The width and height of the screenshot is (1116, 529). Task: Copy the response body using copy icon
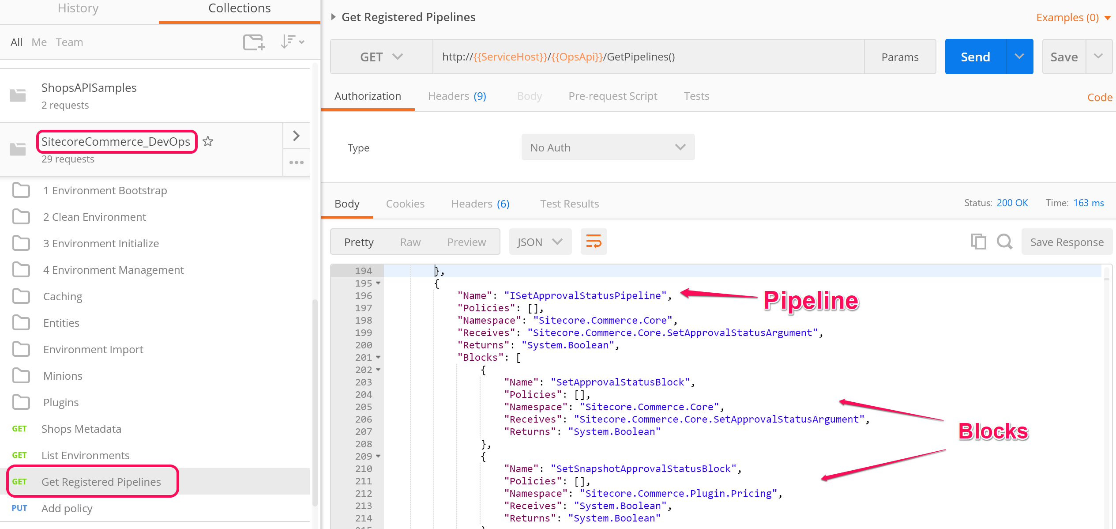point(978,242)
